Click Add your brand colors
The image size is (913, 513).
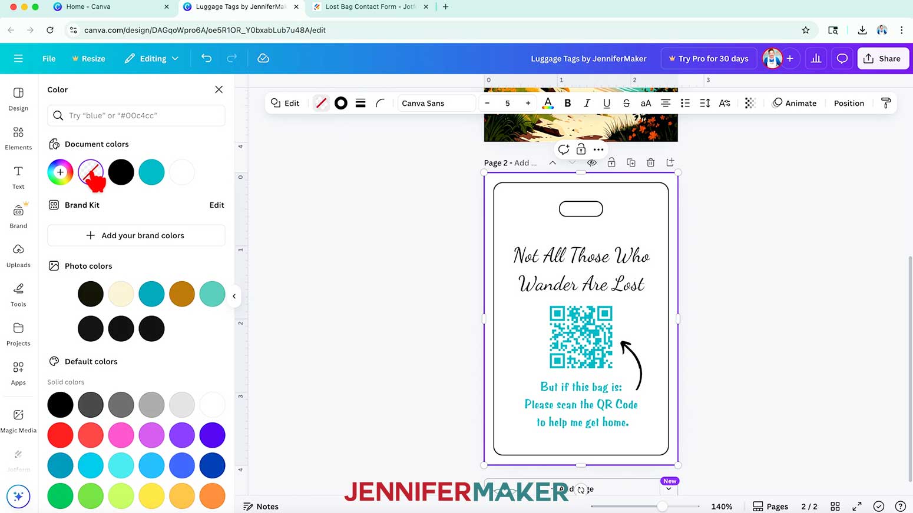tap(136, 235)
